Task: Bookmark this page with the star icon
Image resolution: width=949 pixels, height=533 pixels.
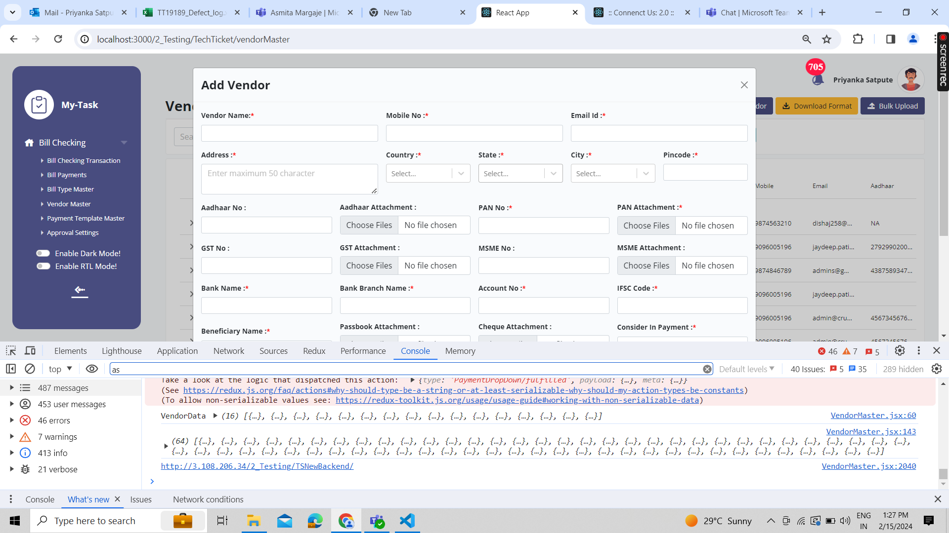Action: (826, 39)
